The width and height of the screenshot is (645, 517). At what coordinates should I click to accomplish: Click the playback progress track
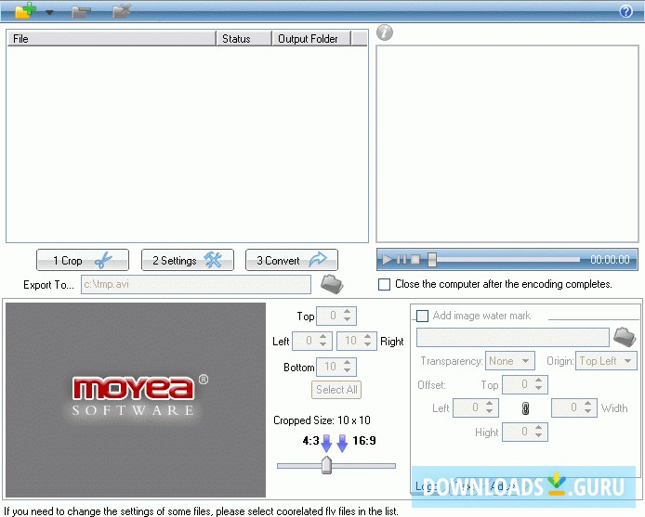point(508,259)
